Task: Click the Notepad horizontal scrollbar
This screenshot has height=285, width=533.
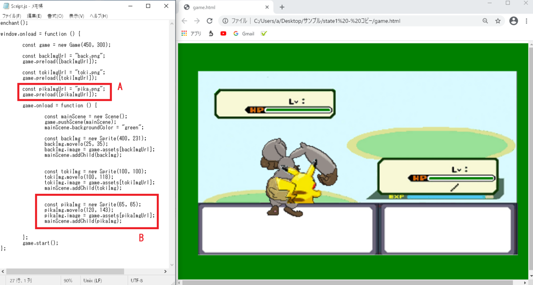Action: (65, 271)
